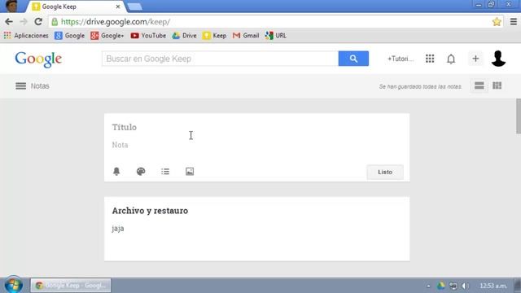
Task: Go back in browser
Action: [x=9, y=22]
